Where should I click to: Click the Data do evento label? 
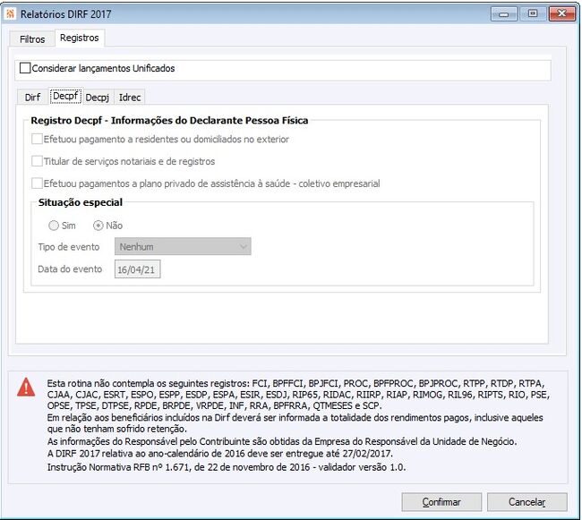[70, 269]
